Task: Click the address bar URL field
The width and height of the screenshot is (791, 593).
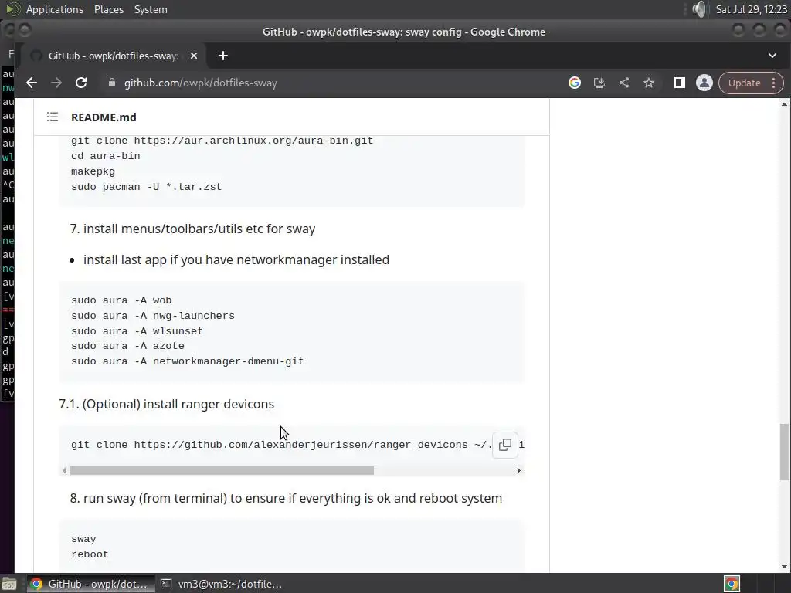Action: click(333, 83)
